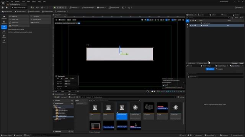
Task: Click the operator stack search field
Action: (x=215, y=74)
